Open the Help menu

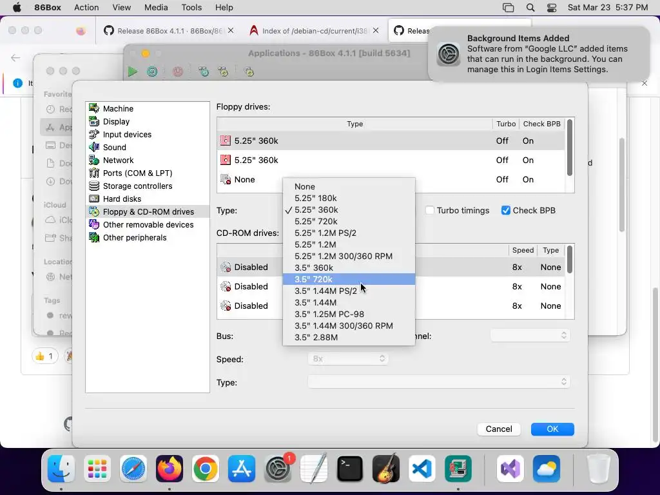click(224, 8)
